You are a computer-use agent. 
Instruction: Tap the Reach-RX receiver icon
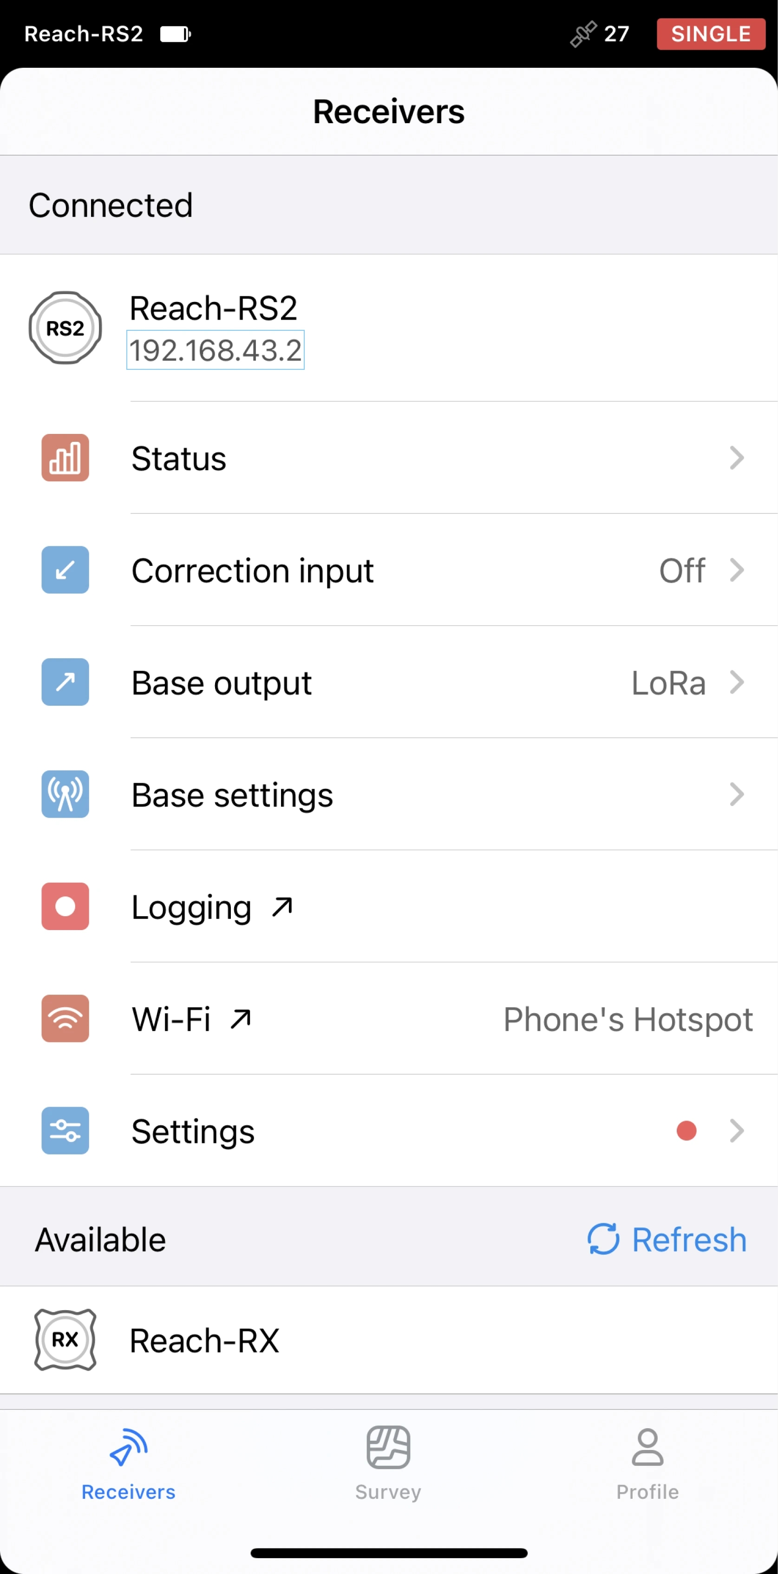tap(65, 1340)
